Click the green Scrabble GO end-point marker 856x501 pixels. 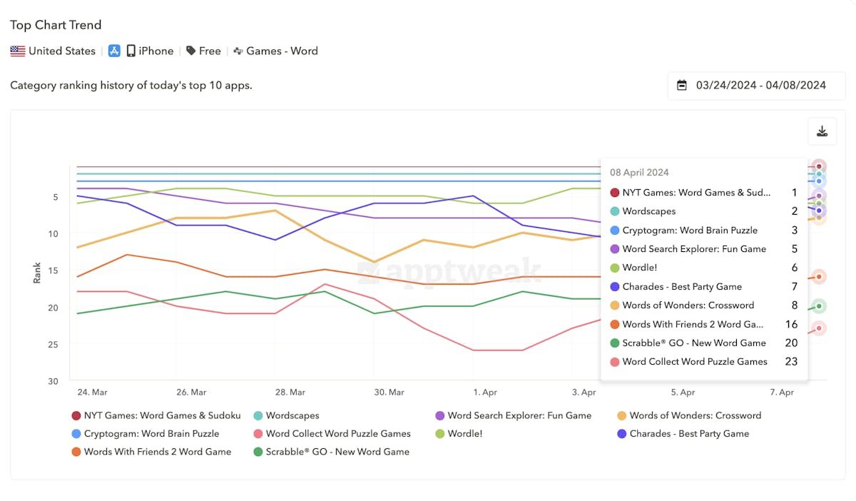coord(819,306)
